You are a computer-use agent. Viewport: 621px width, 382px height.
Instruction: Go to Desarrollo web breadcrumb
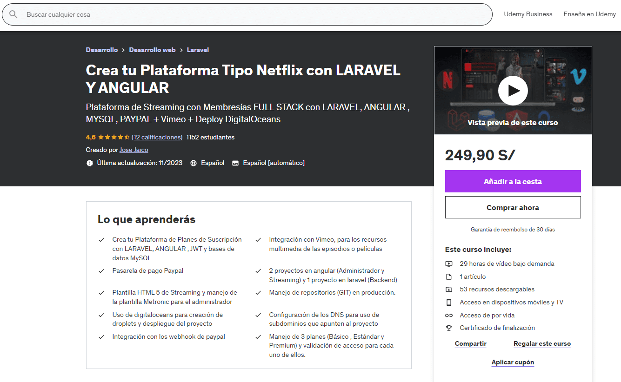(x=152, y=50)
